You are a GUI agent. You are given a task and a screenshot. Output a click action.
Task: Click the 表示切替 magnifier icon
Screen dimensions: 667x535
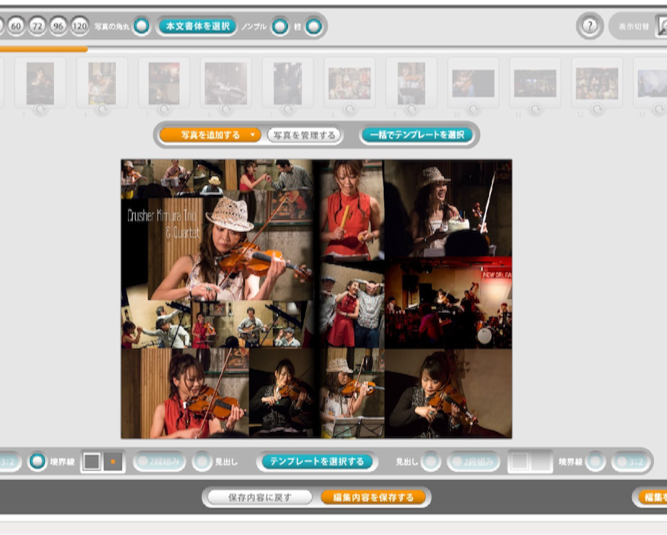point(662,26)
